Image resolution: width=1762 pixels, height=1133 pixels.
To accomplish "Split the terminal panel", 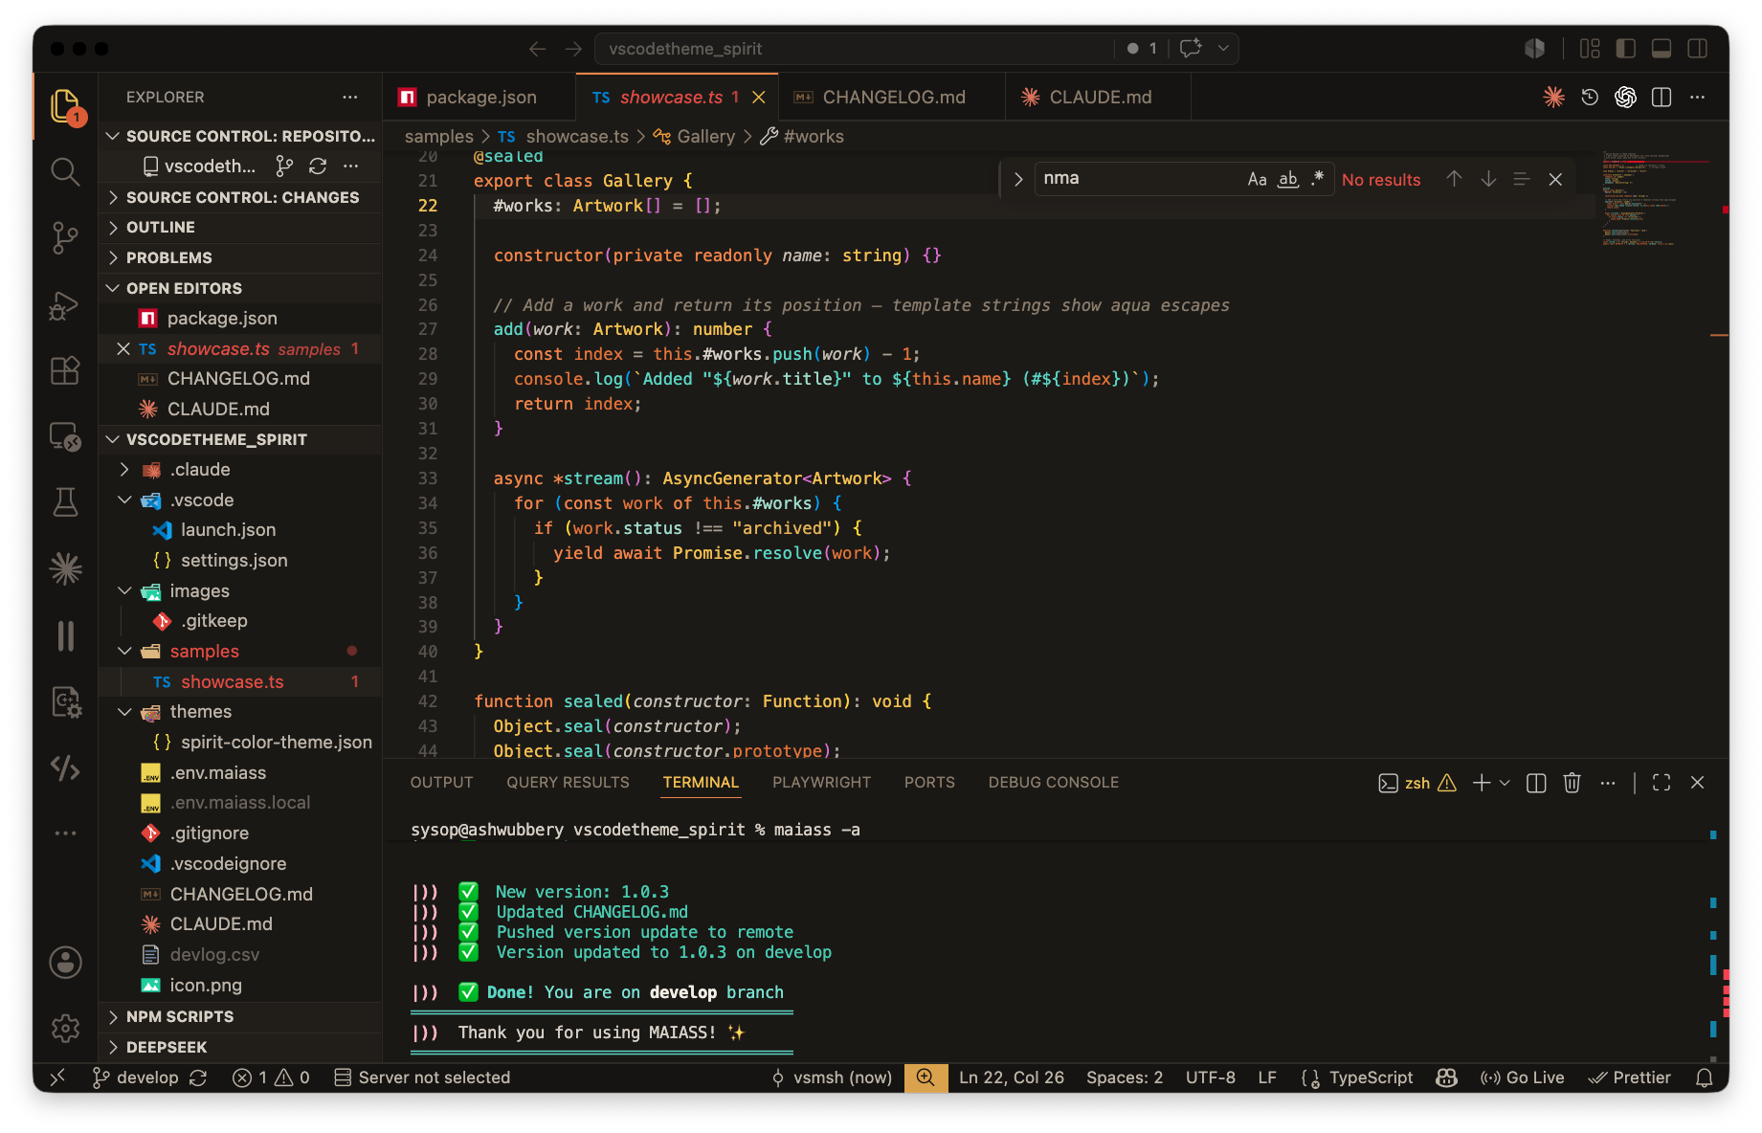I will coord(1536,783).
